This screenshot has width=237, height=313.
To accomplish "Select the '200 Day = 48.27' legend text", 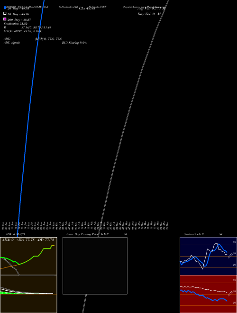I will (x=19, y=20).
